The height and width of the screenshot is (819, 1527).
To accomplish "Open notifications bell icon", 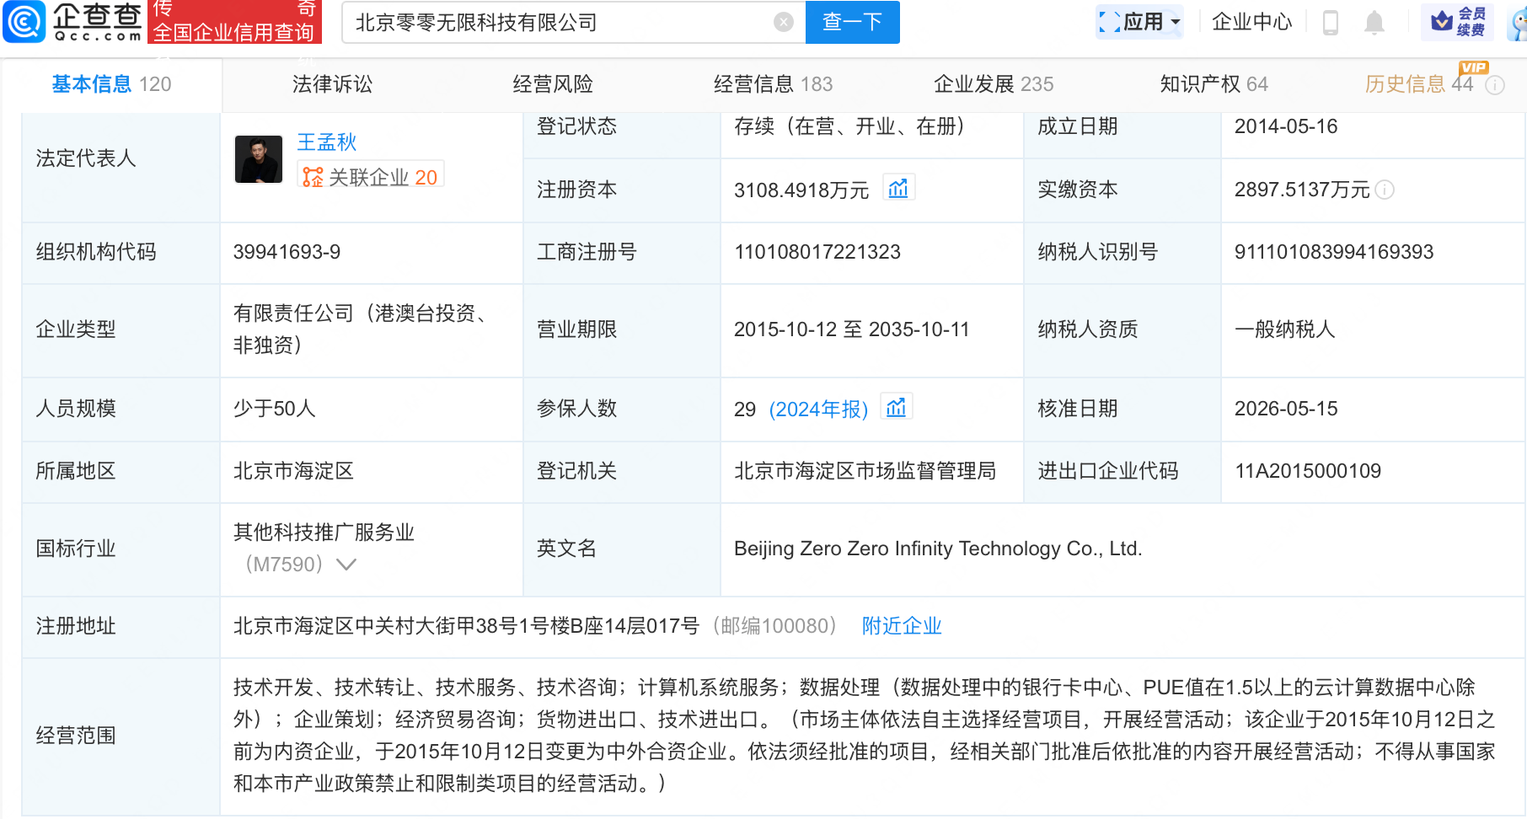I will 1374,23.
